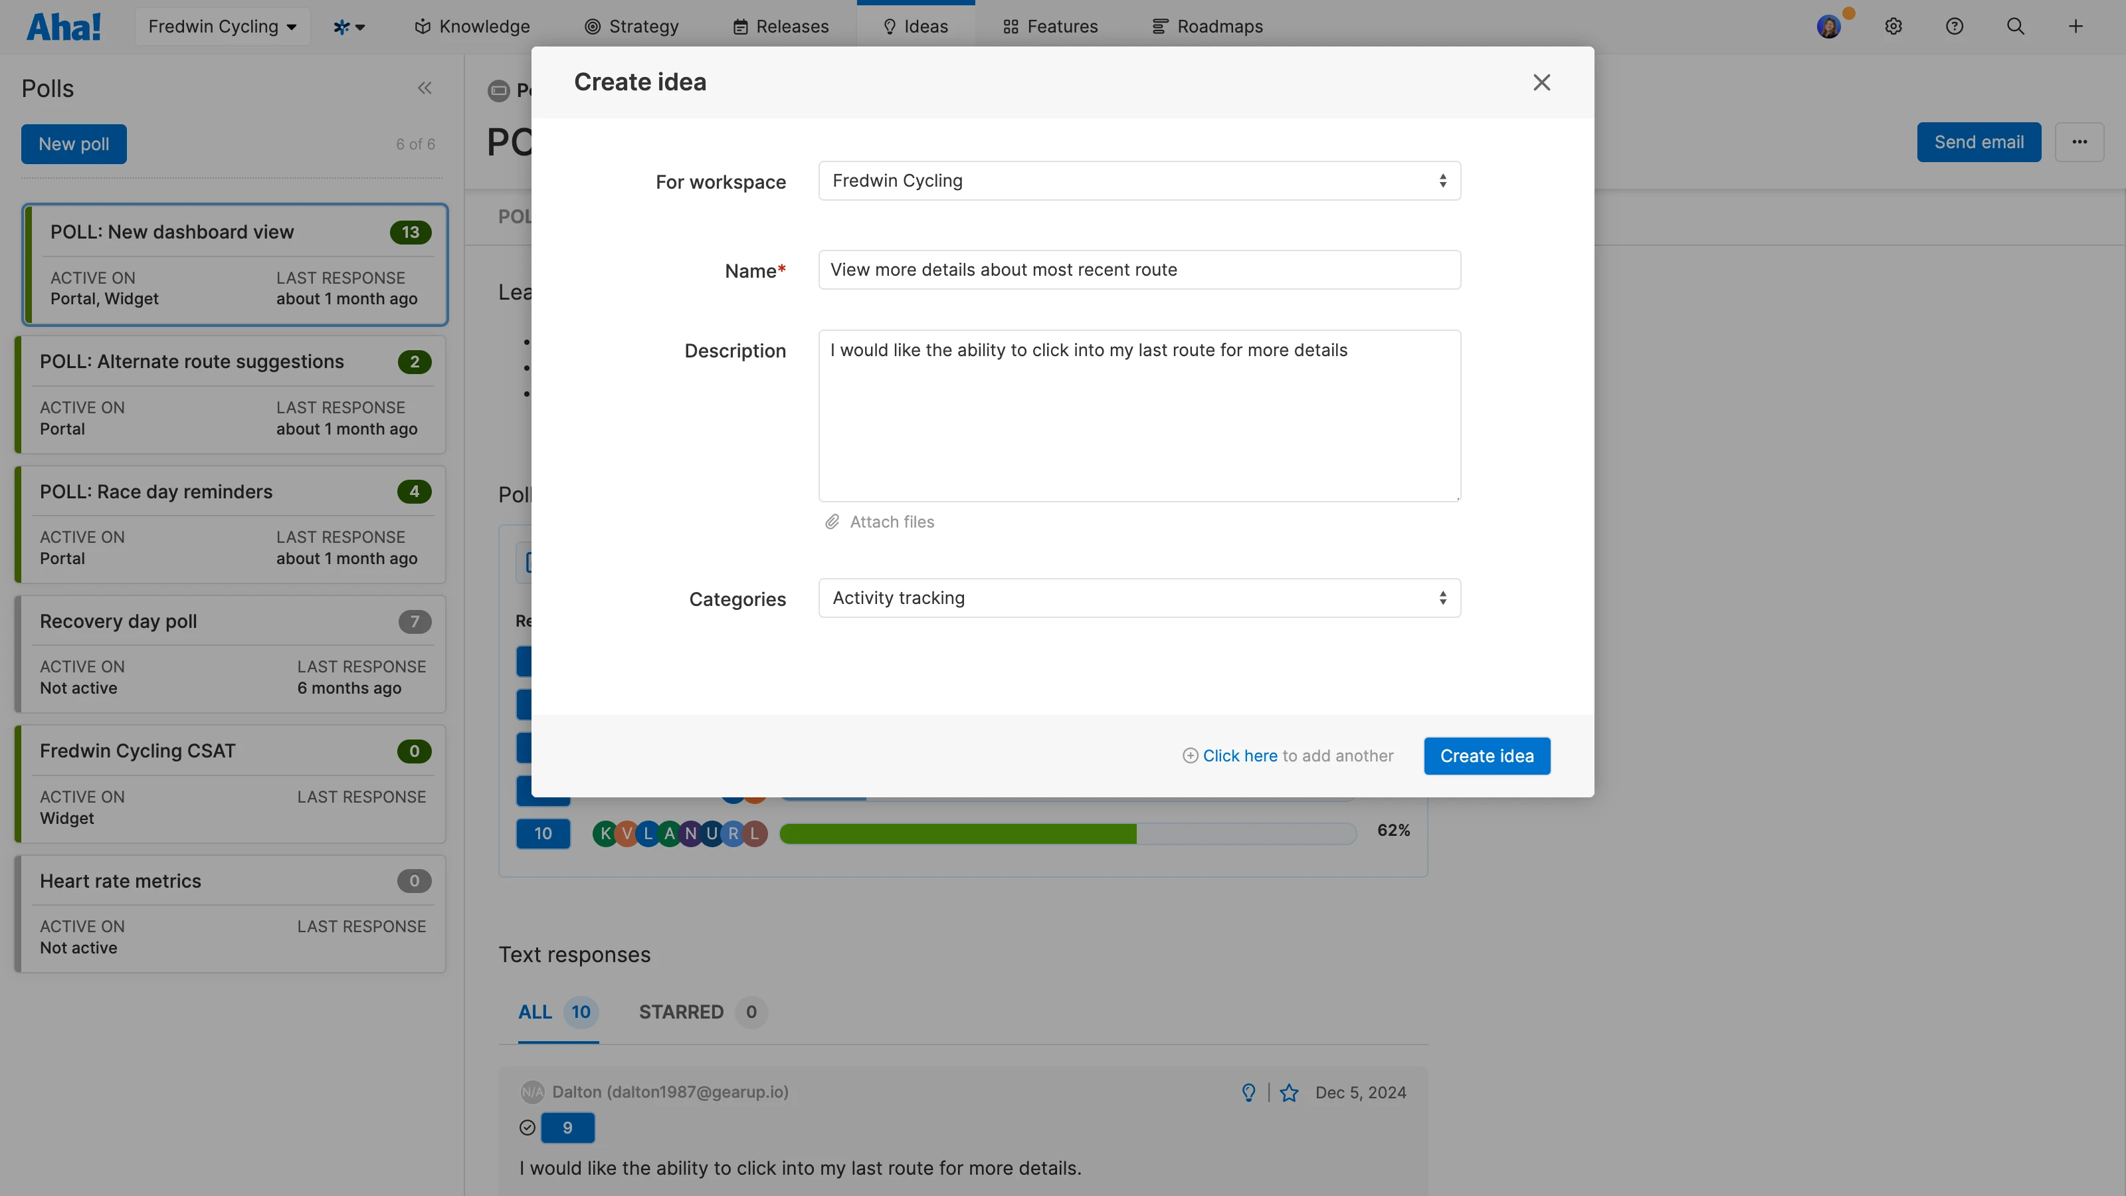This screenshot has width=2126, height=1196.
Task: Collapse the Polls sidebar panel
Action: [425, 88]
